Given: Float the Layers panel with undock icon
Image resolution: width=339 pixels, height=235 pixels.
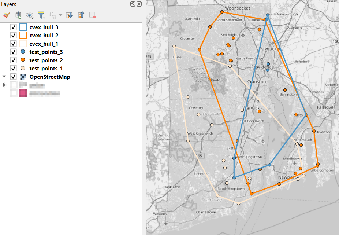Looking at the screenshot, I should click(133, 4).
